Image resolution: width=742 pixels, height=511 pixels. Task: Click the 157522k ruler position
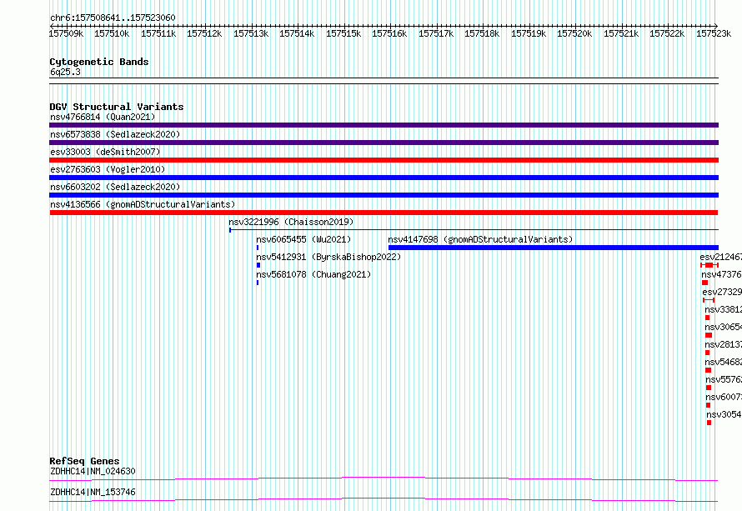[667, 33]
